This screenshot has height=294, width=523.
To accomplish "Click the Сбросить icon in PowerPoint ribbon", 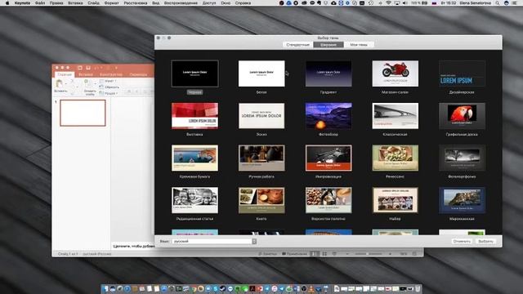I will coord(101,87).
